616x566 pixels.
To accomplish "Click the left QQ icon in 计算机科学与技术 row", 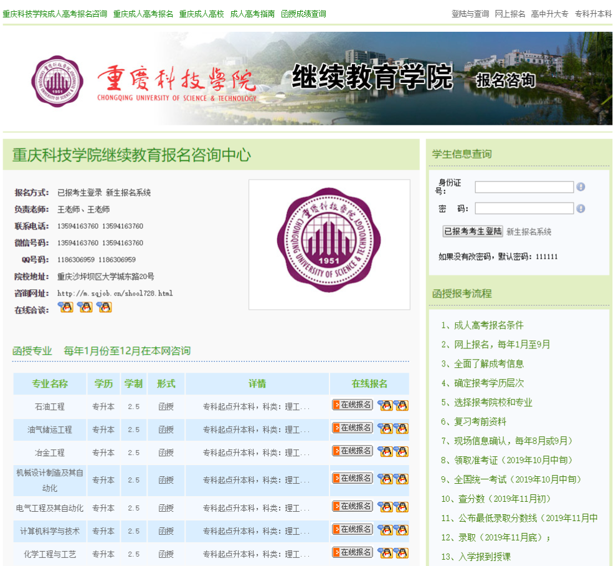I will point(386,530).
